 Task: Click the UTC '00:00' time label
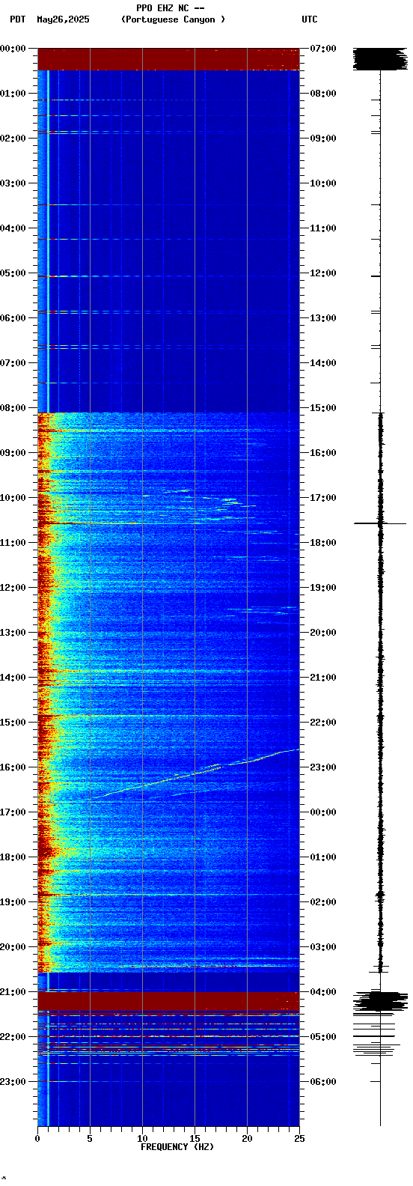click(323, 812)
